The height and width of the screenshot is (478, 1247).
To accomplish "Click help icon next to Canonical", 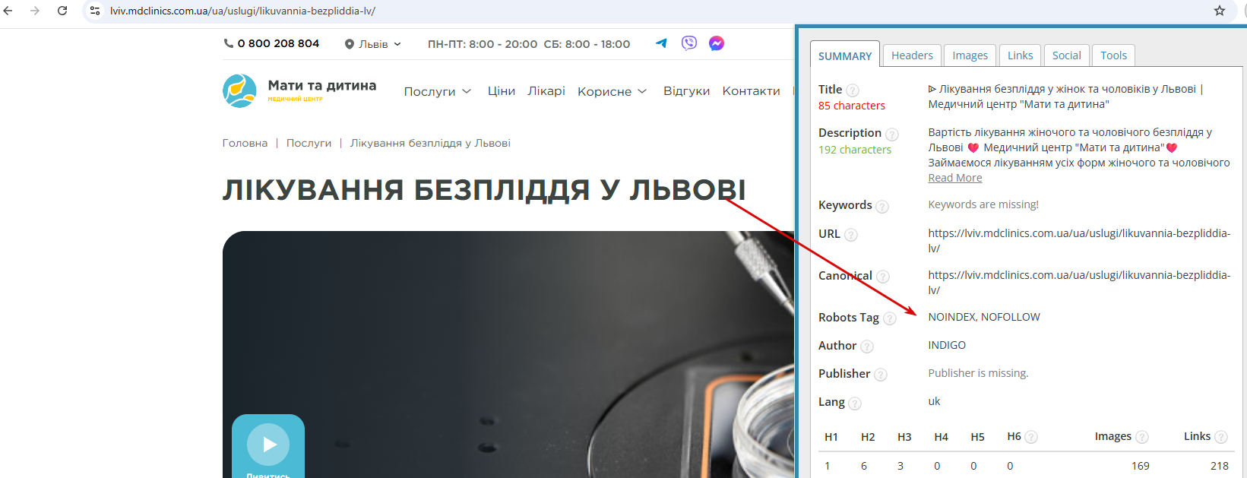I will point(883,277).
